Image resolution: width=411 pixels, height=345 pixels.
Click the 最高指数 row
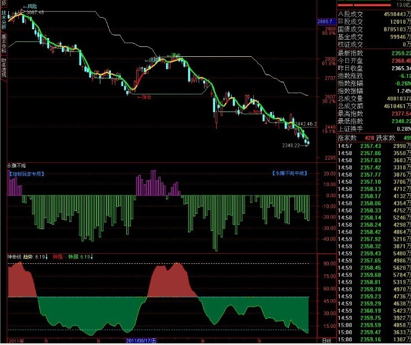coord(374,114)
